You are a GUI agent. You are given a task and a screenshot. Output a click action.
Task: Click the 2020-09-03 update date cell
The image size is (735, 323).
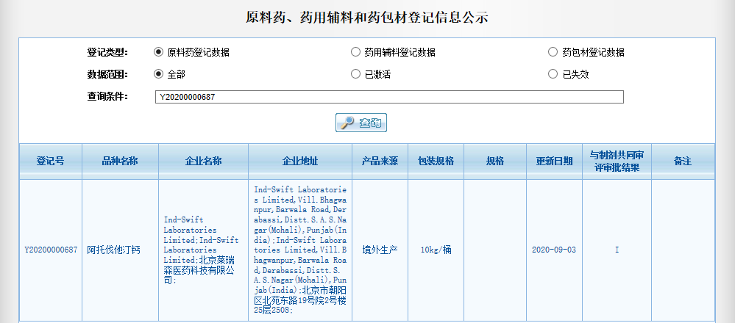coord(554,250)
